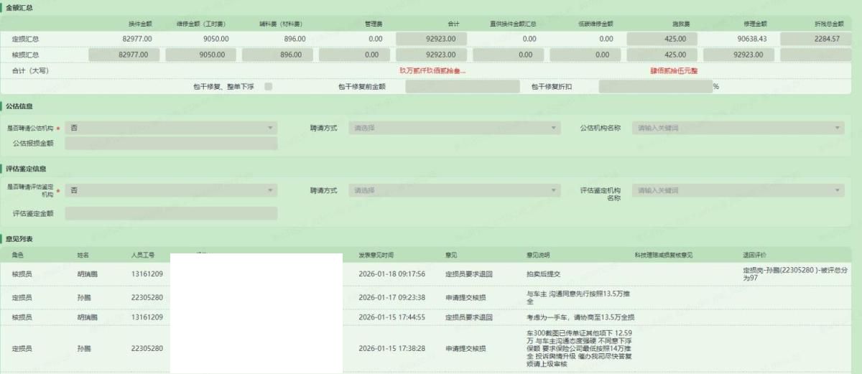Select the 核损汇总 维修金额 field showing 9050.00
The height and width of the screenshot is (374, 862).
click(200, 55)
